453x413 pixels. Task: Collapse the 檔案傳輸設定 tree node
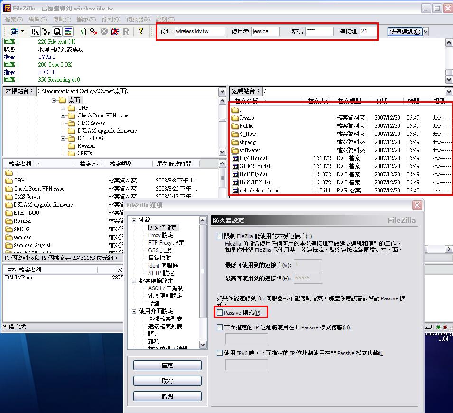[134, 281]
